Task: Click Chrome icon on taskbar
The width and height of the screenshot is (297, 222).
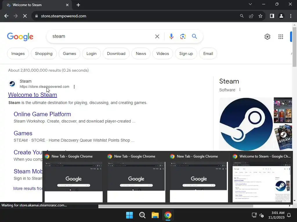Action: pyautogui.click(x=168, y=215)
